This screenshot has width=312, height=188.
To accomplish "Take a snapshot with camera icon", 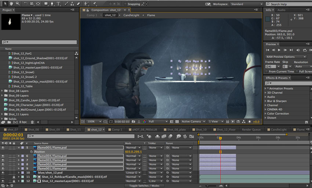I will (x=133, y=122).
